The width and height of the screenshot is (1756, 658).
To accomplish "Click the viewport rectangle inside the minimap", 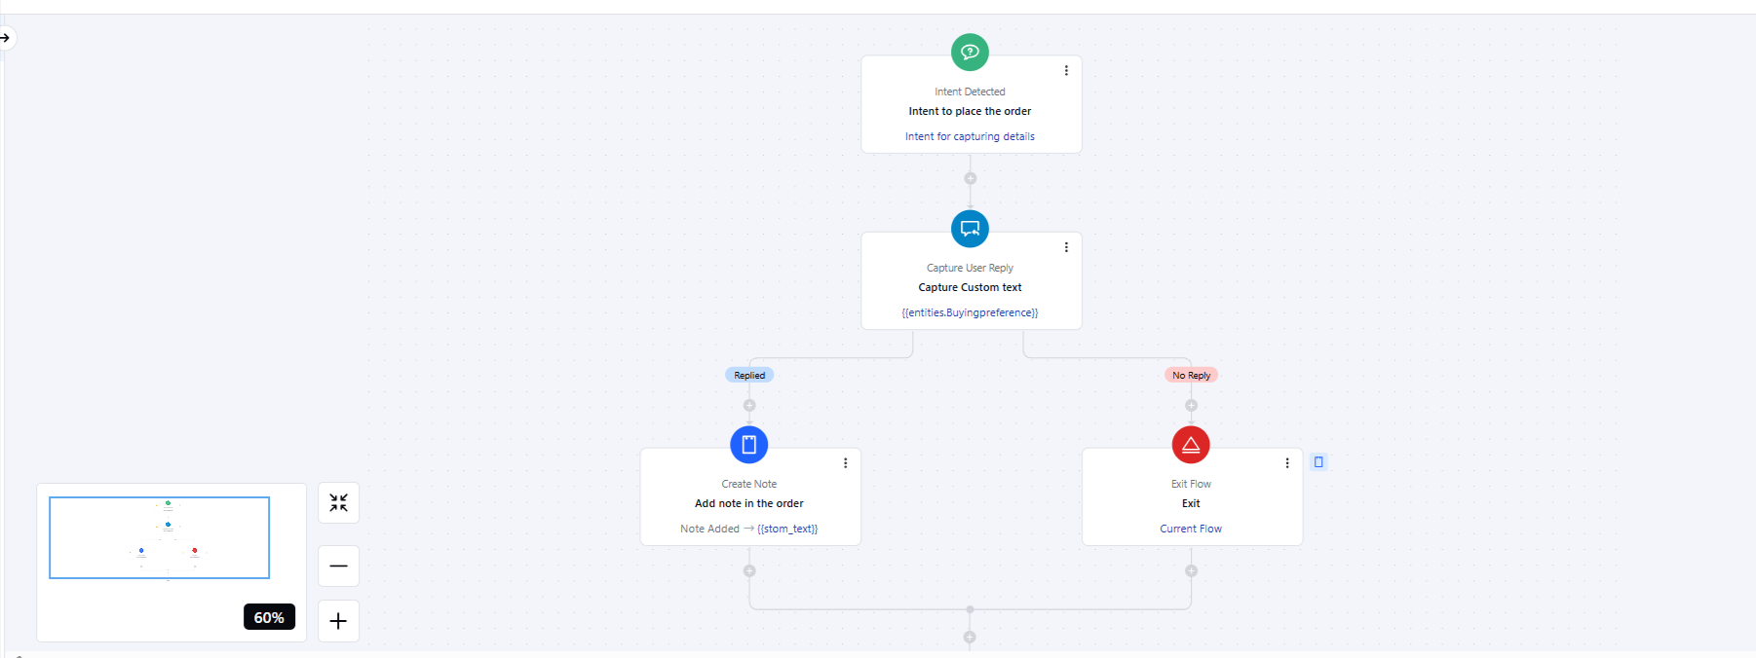I will (x=159, y=537).
